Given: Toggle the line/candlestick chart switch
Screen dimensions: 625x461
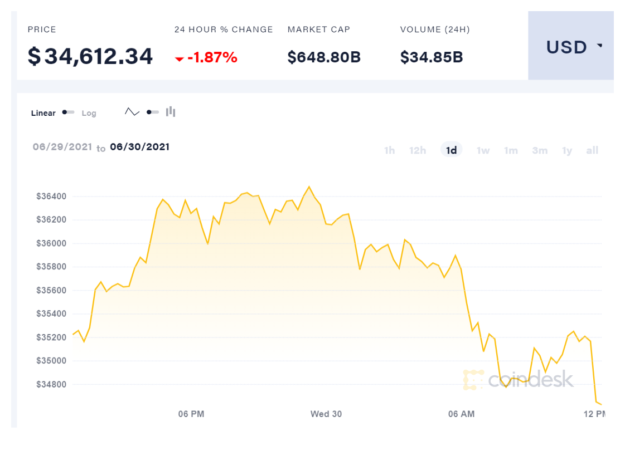Looking at the screenshot, I should click(153, 112).
